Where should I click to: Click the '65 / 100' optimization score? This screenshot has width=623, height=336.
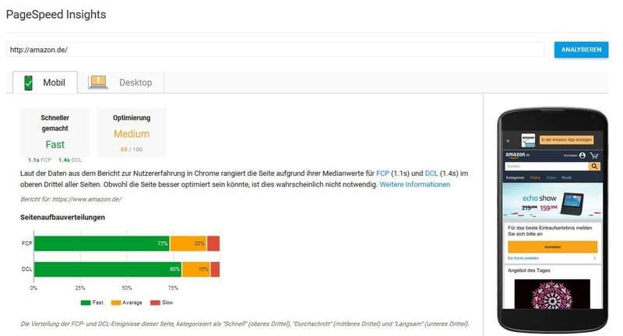pos(132,149)
